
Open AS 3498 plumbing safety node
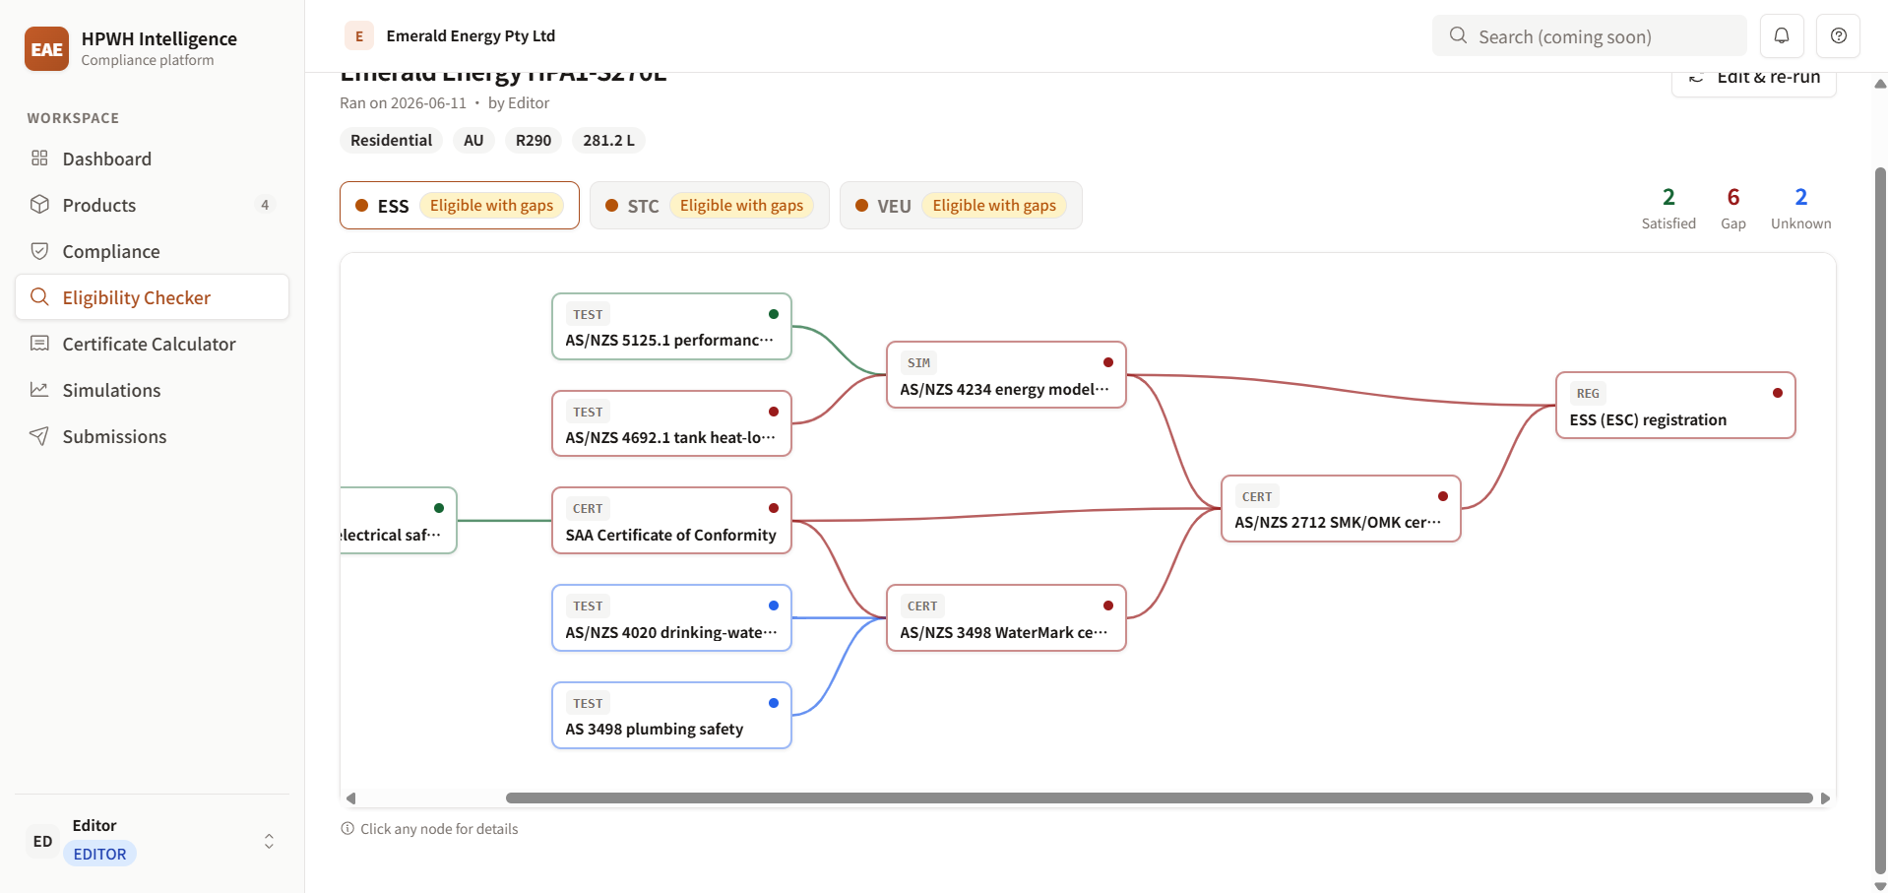671,715
